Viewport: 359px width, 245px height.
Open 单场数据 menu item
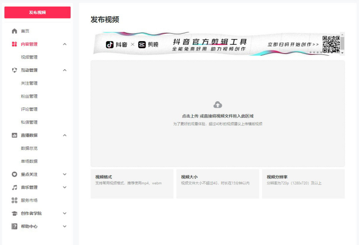pyautogui.click(x=29, y=161)
